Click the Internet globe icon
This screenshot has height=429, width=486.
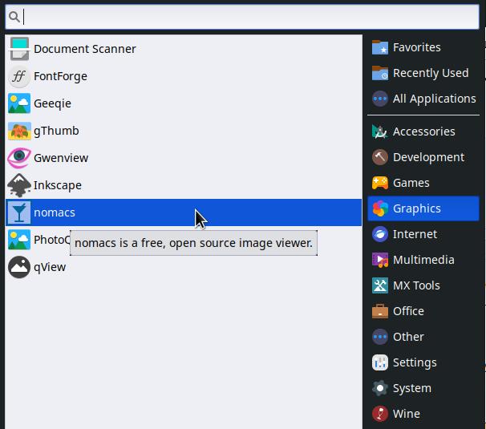[x=379, y=234]
